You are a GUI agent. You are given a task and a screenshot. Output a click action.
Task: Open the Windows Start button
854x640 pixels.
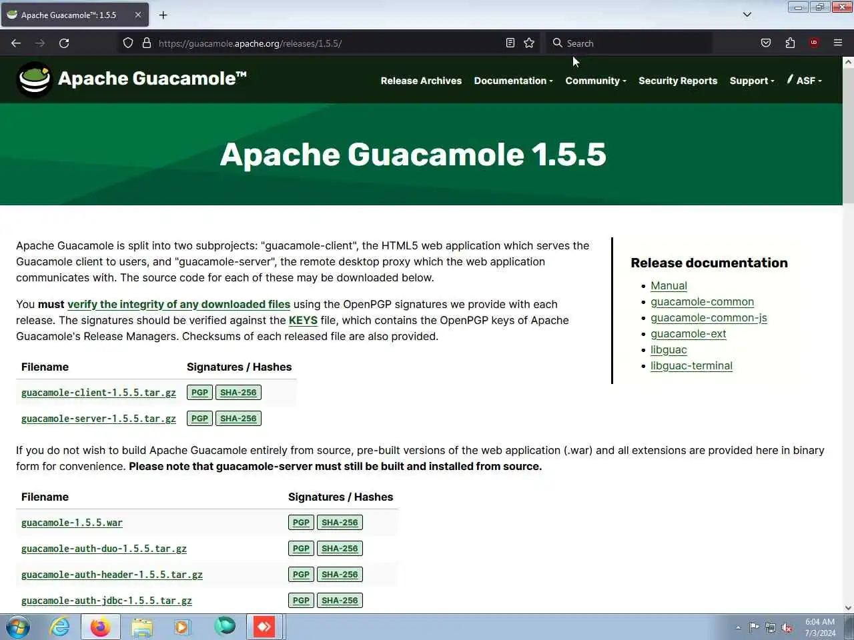[18, 627]
